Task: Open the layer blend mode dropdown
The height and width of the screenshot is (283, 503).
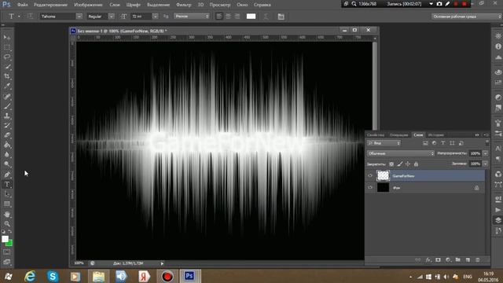Action: click(400, 153)
